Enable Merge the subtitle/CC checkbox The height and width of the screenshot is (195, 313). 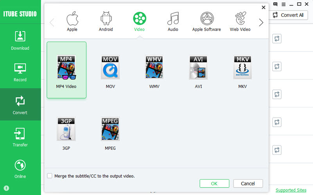click(x=50, y=176)
